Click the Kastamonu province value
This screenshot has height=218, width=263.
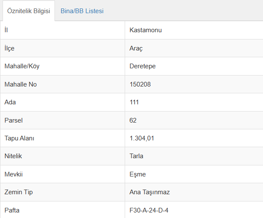pyautogui.click(x=146, y=30)
